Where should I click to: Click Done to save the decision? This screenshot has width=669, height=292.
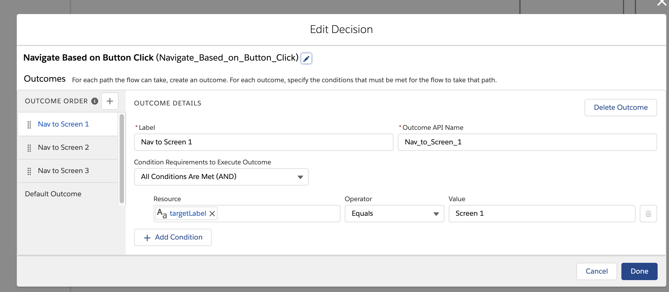[639, 271]
